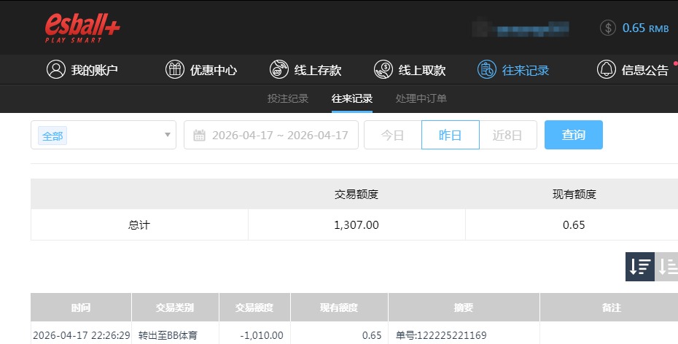The image size is (678, 344).
Task: Click total amount 1,307.00
Action: (356, 224)
